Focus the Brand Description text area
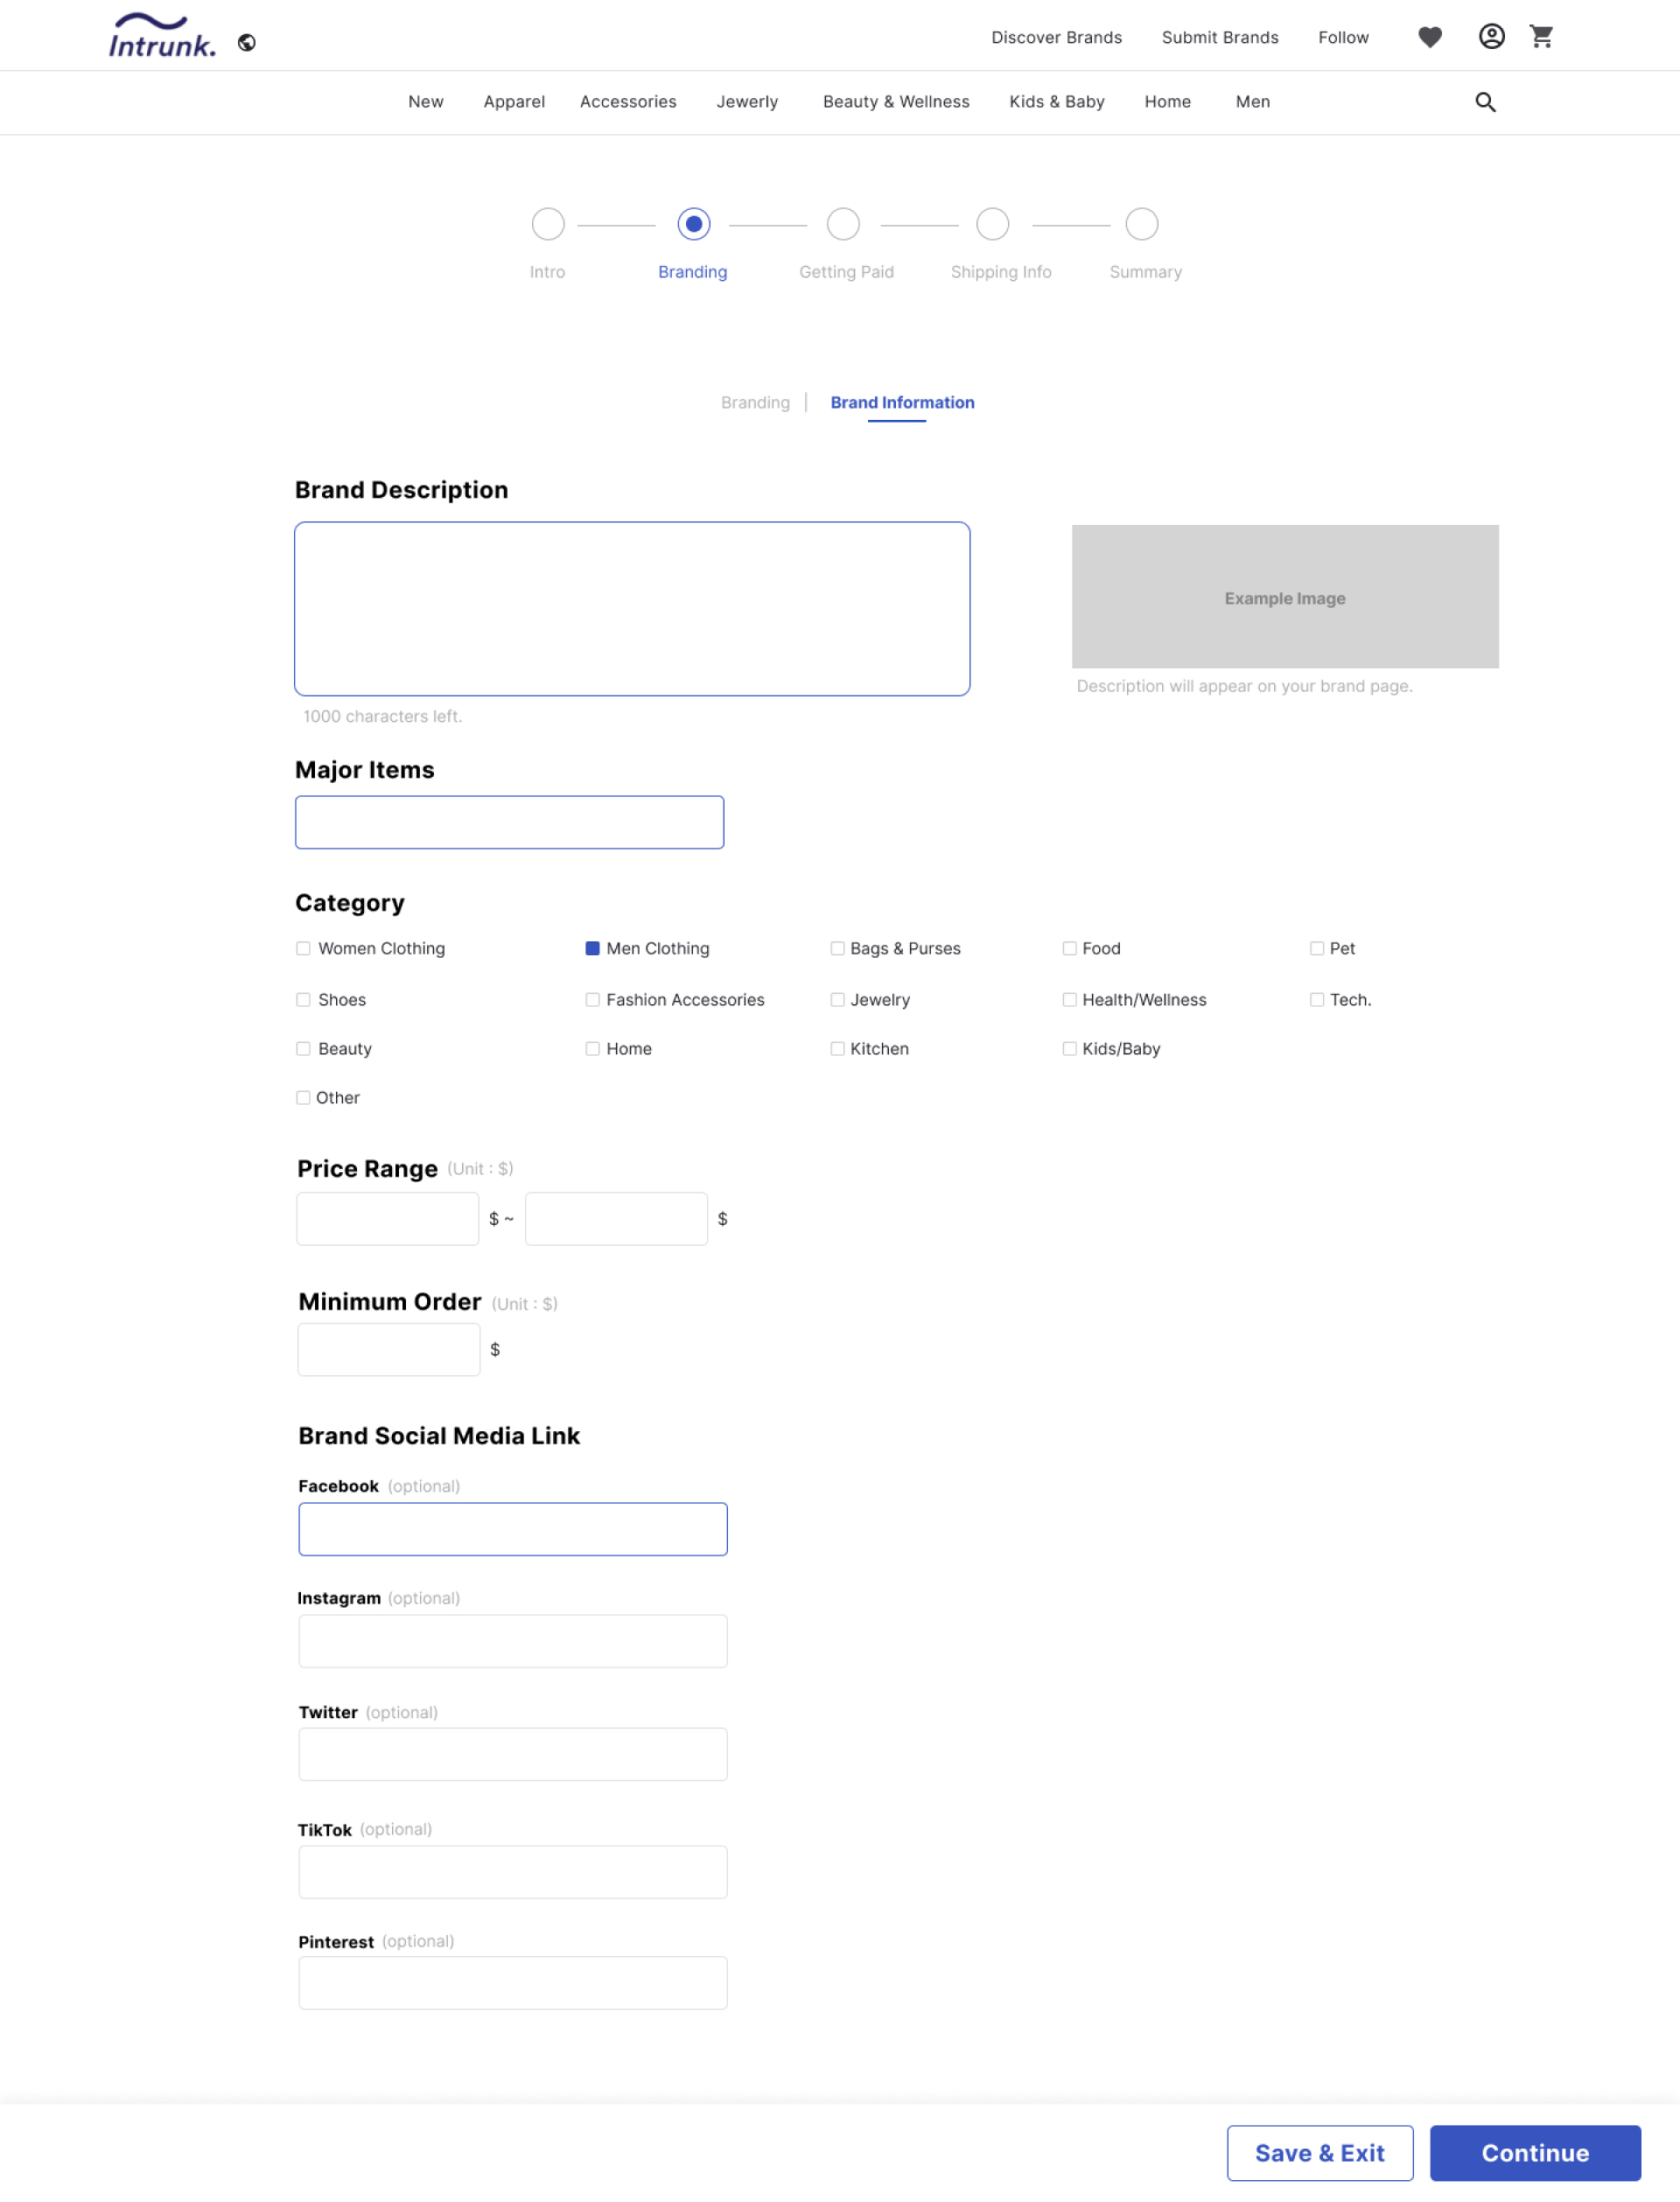The width and height of the screenshot is (1680, 2202). pyautogui.click(x=632, y=609)
